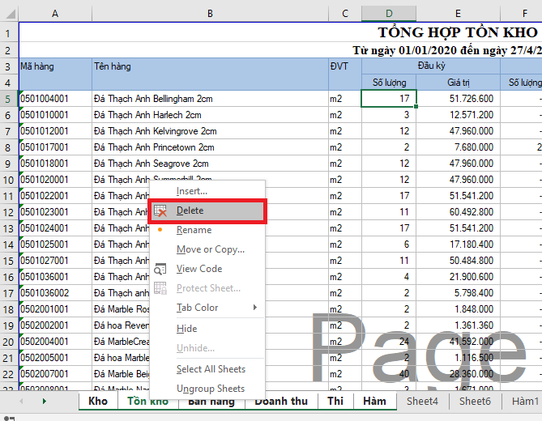The image size is (542, 421).
Task: Click the View Code icon
Action: pos(160,269)
